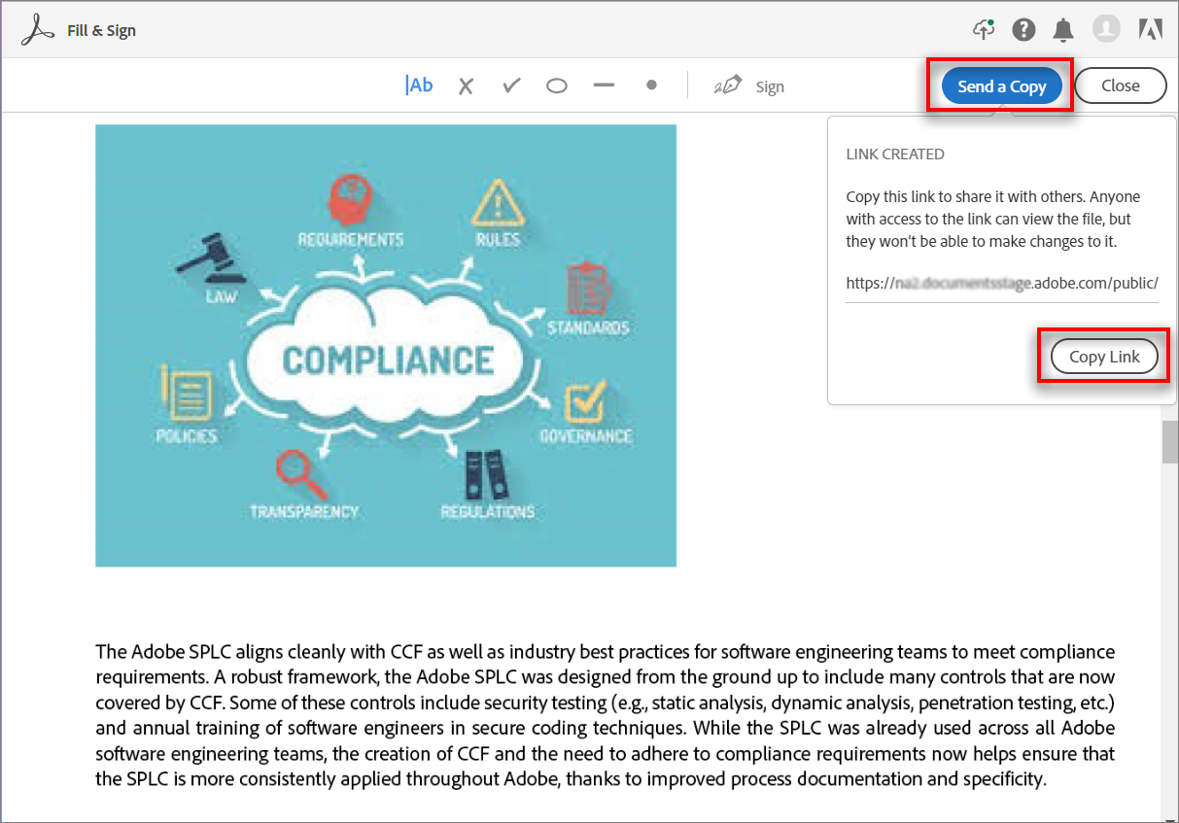Open the Sign tool
This screenshot has height=823, width=1179.
tap(748, 86)
